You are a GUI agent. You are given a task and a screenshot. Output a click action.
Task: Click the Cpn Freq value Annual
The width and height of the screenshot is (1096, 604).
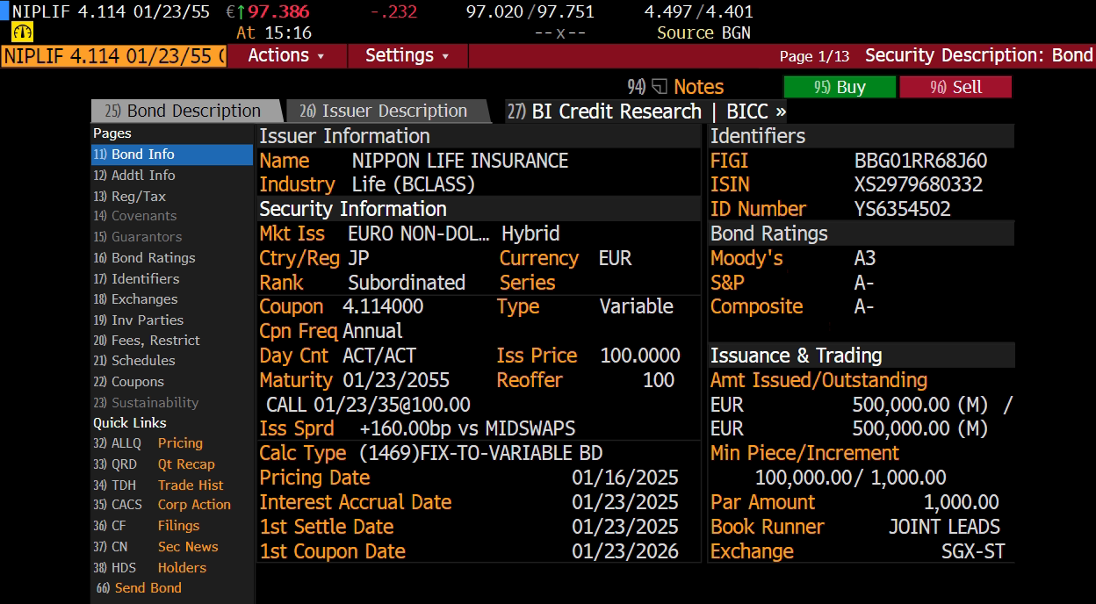pyautogui.click(x=372, y=331)
